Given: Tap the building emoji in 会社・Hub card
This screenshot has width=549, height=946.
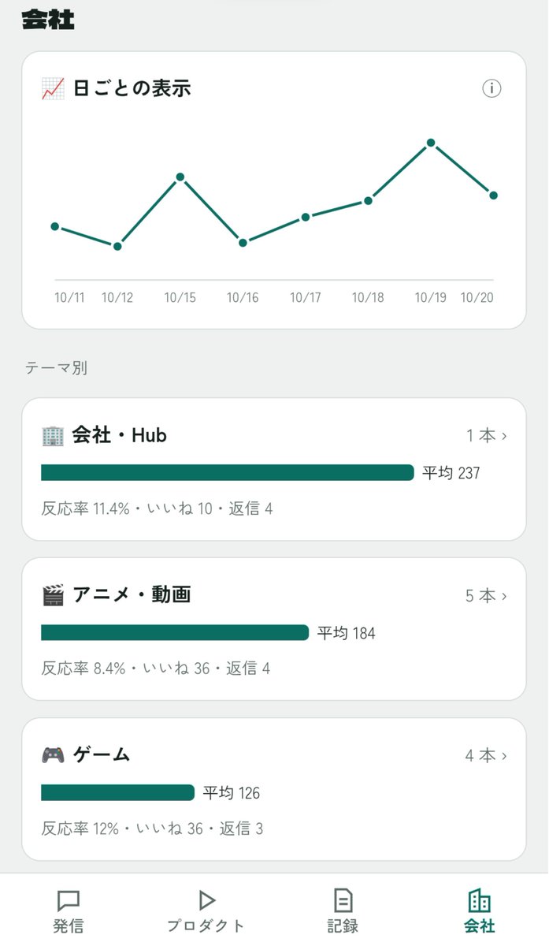Looking at the screenshot, I should [52, 435].
